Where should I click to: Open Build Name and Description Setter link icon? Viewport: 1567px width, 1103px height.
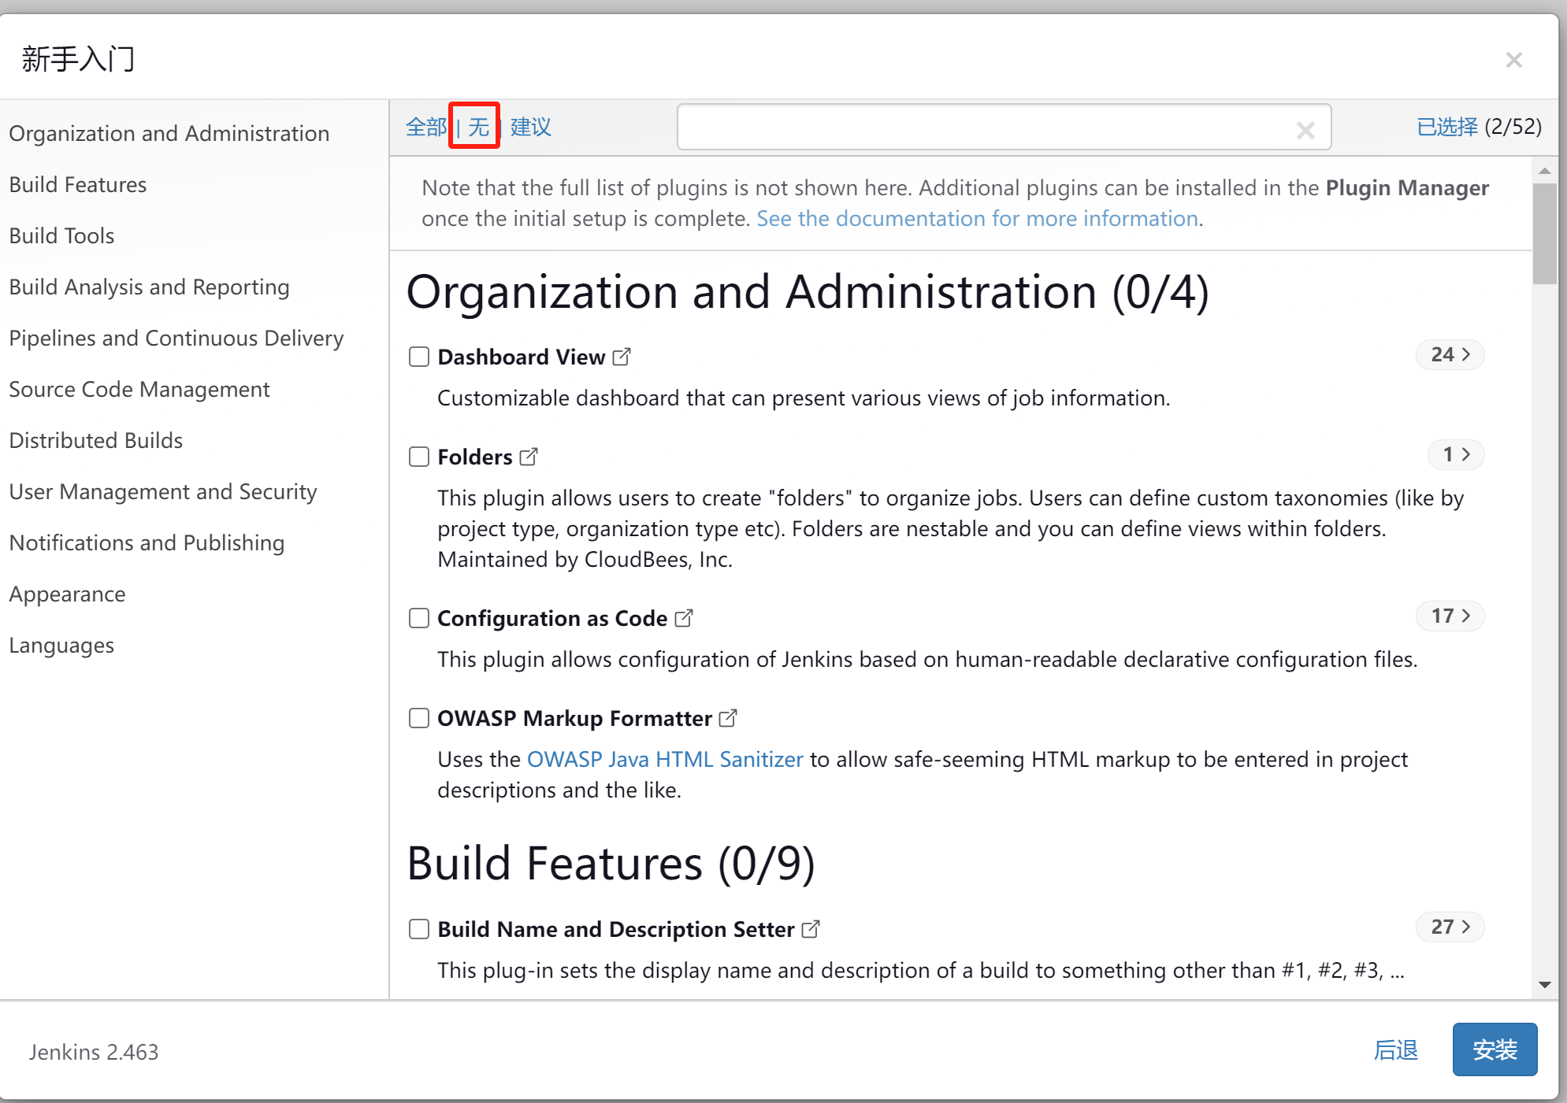(x=810, y=929)
